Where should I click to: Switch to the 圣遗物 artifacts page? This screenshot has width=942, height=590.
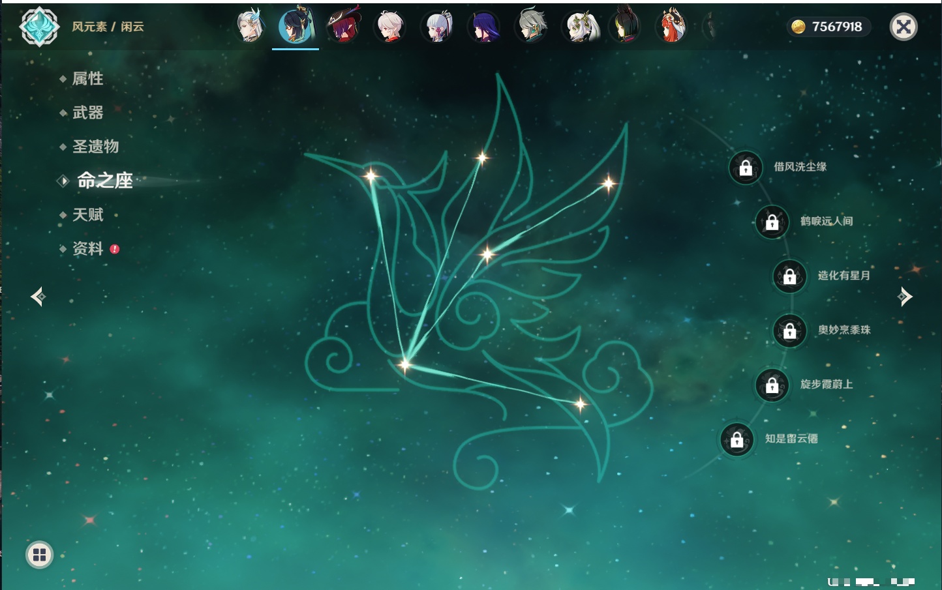point(95,147)
